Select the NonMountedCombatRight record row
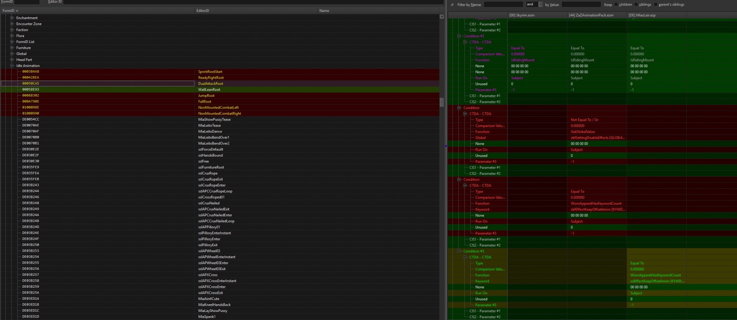The image size is (737, 320). coord(220,113)
